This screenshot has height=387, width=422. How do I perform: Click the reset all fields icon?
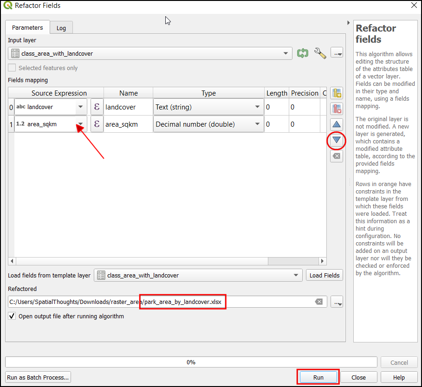coord(337,156)
